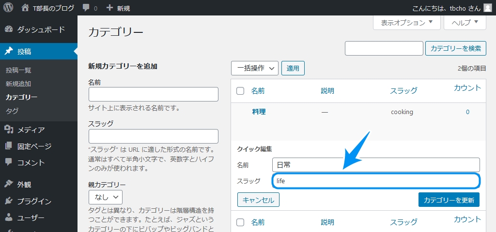Open the 外観 menu label
This screenshot has width=496, height=232.
tap(24, 184)
